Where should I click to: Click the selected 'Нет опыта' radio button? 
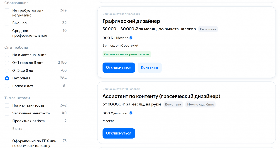click(x=7, y=78)
